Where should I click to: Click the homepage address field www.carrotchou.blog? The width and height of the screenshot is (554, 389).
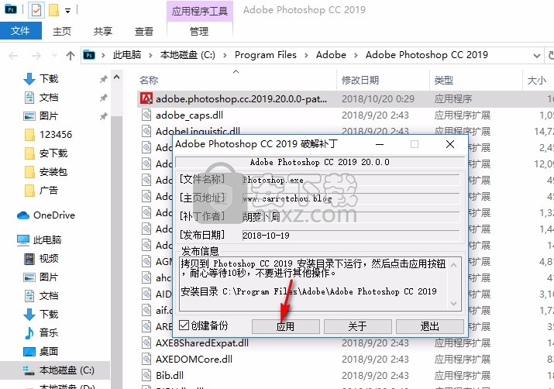[351, 198]
